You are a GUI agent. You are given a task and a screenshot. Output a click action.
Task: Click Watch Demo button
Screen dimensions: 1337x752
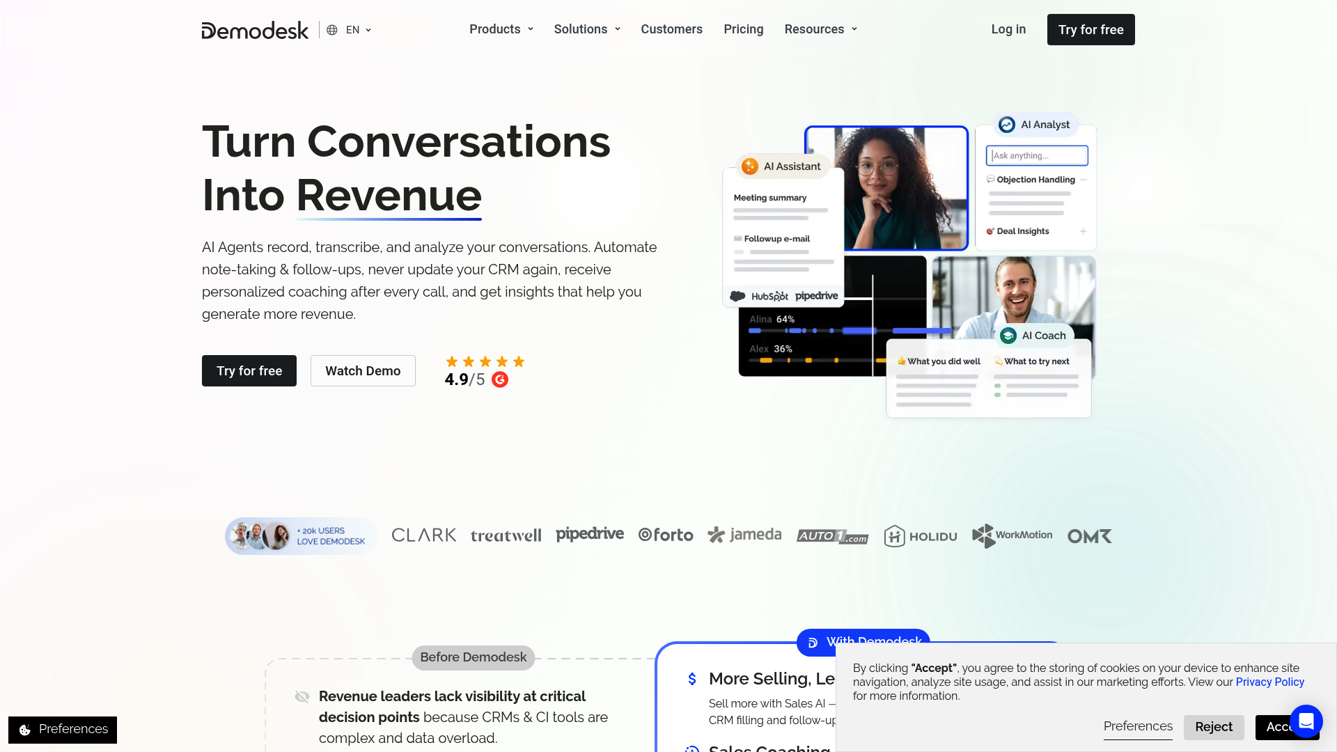click(363, 371)
